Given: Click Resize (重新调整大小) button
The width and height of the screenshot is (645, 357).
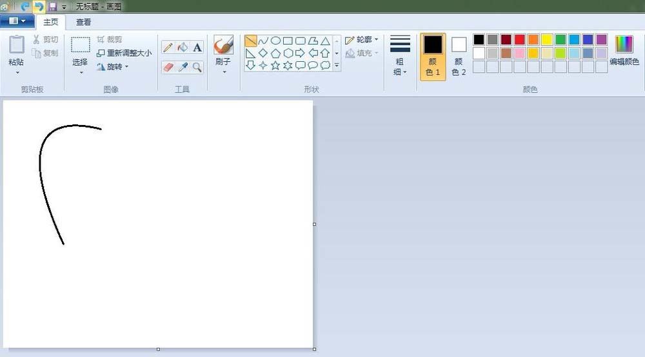Looking at the screenshot, I should [x=124, y=53].
